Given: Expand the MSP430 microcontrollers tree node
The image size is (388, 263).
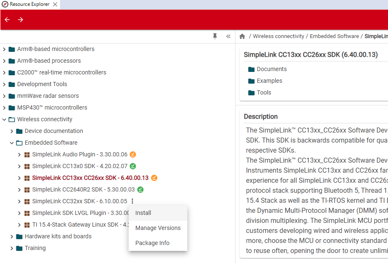Looking at the screenshot, I should pyautogui.click(x=4, y=107).
